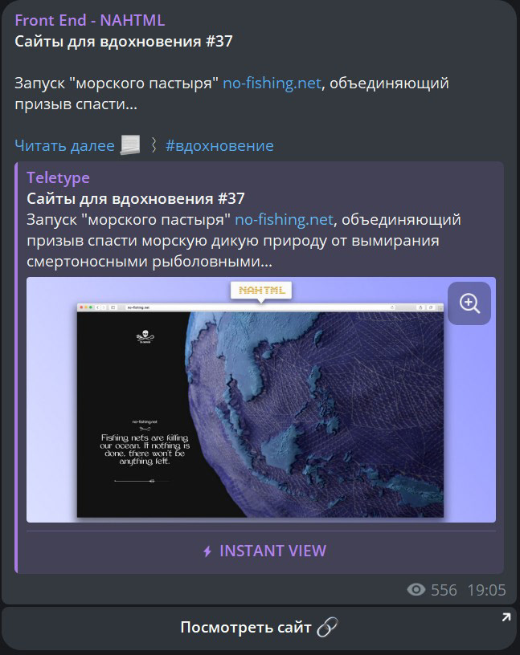The image size is (520, 655).
Task: Click the preview heading Сайты для вдохновения #37
Action: click(x=136, y=198)
